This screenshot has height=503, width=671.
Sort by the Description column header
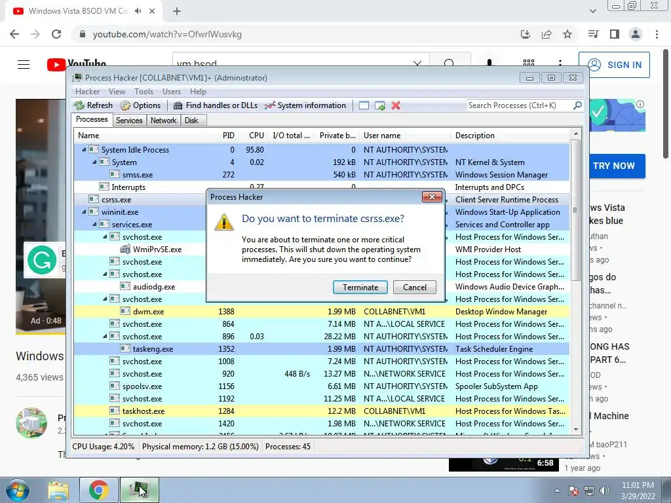pyautogui.click(x=510, y=136)
